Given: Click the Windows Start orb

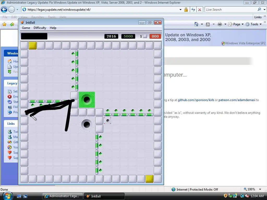Looking at the screenshot, I should [x=8, y=196].
